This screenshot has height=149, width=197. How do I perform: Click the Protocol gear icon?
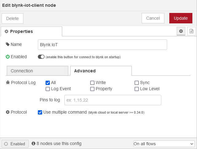[x=8, y=112]
